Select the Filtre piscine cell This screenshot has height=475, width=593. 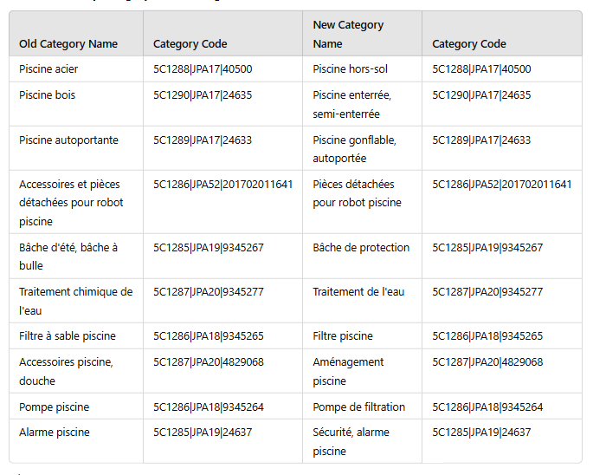[x=343, y=336]
